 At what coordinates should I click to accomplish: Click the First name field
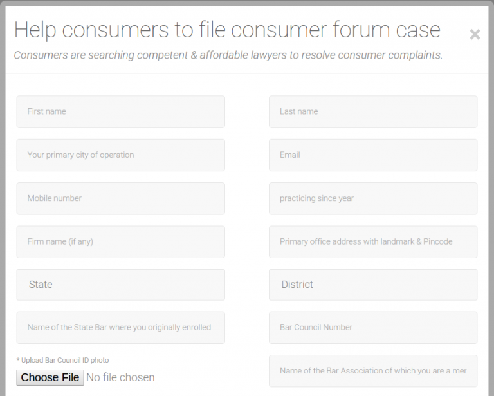pos(120,112)
